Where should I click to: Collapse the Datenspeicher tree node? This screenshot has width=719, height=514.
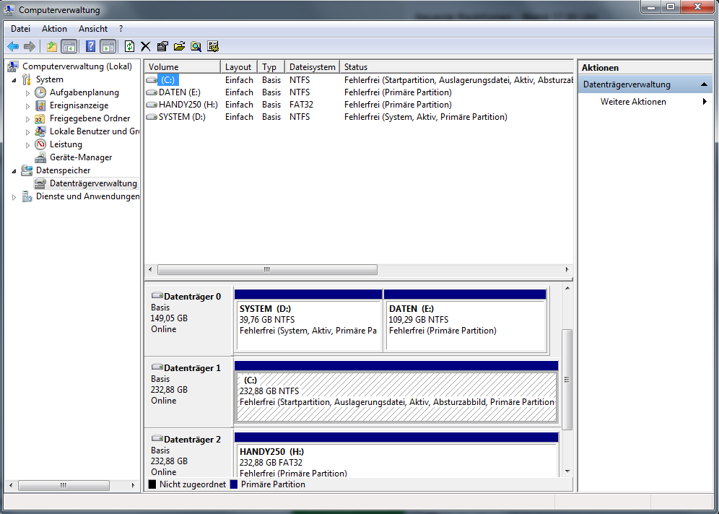[x=14, y=170]
